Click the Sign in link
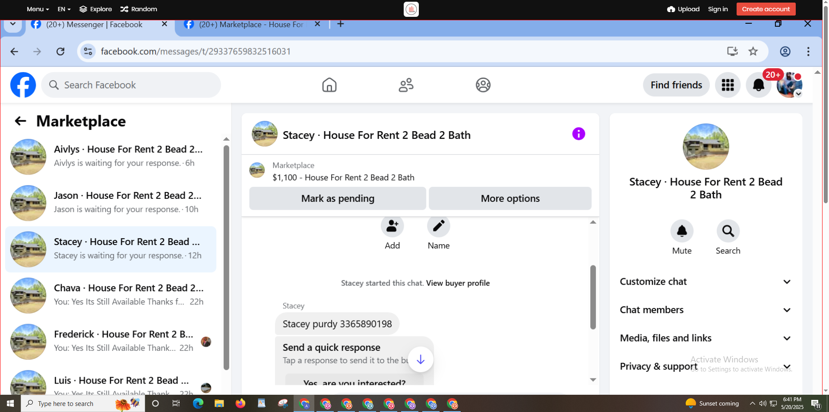This screenshot has height=412, width=829. coord(718,9)
